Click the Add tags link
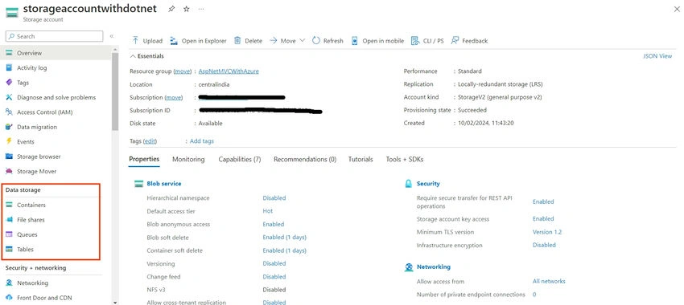Image resolution: width=684 pixels, height=305 pixels. click(202, 141)
